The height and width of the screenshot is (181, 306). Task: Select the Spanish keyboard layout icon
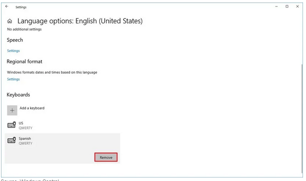tap(11, 140)
